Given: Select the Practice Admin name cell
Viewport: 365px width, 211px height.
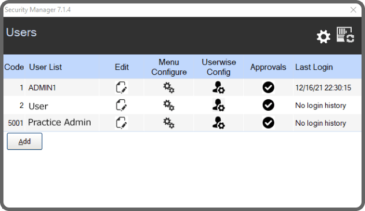Looking at the screenshot, I should tap(62, 122).
